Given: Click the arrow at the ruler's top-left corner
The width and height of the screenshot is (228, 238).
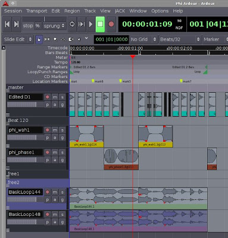Looking at the screenshot, I should 4,48.
